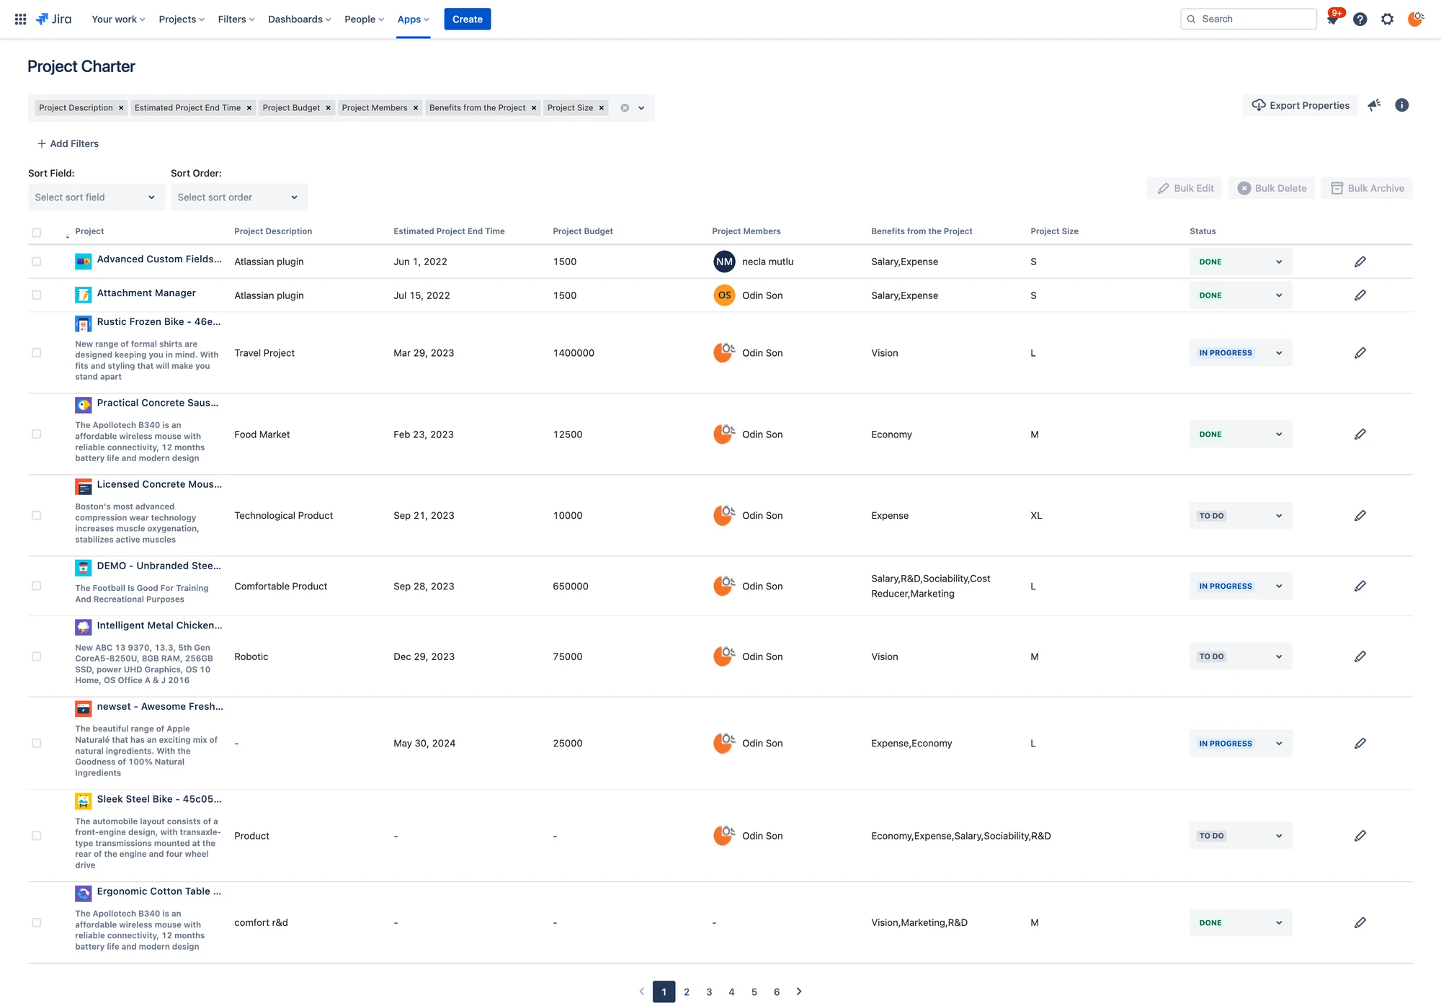This screenshot has width=1441, height=1003.
Task: Open the Apps menu
Action: click(x=413, y=19)
